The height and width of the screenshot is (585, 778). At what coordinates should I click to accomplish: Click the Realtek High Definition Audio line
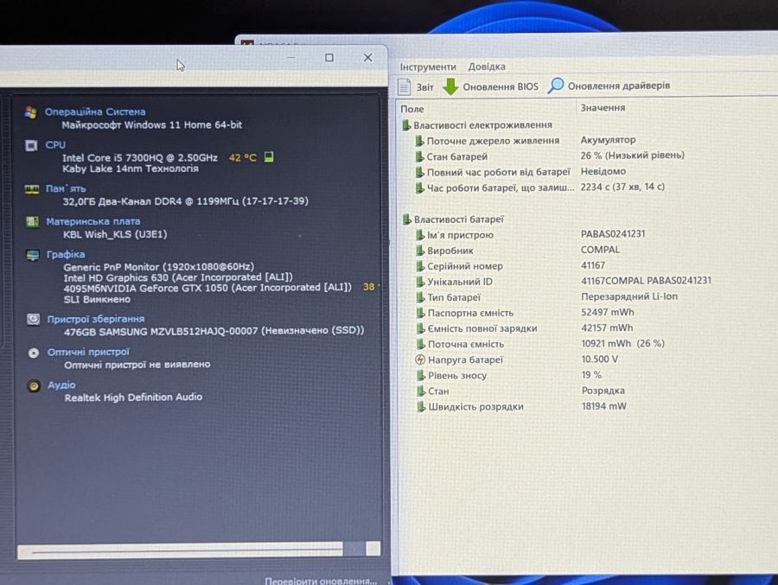[133, 397]
